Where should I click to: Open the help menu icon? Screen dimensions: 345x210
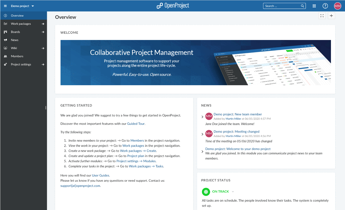click(325, 6)
